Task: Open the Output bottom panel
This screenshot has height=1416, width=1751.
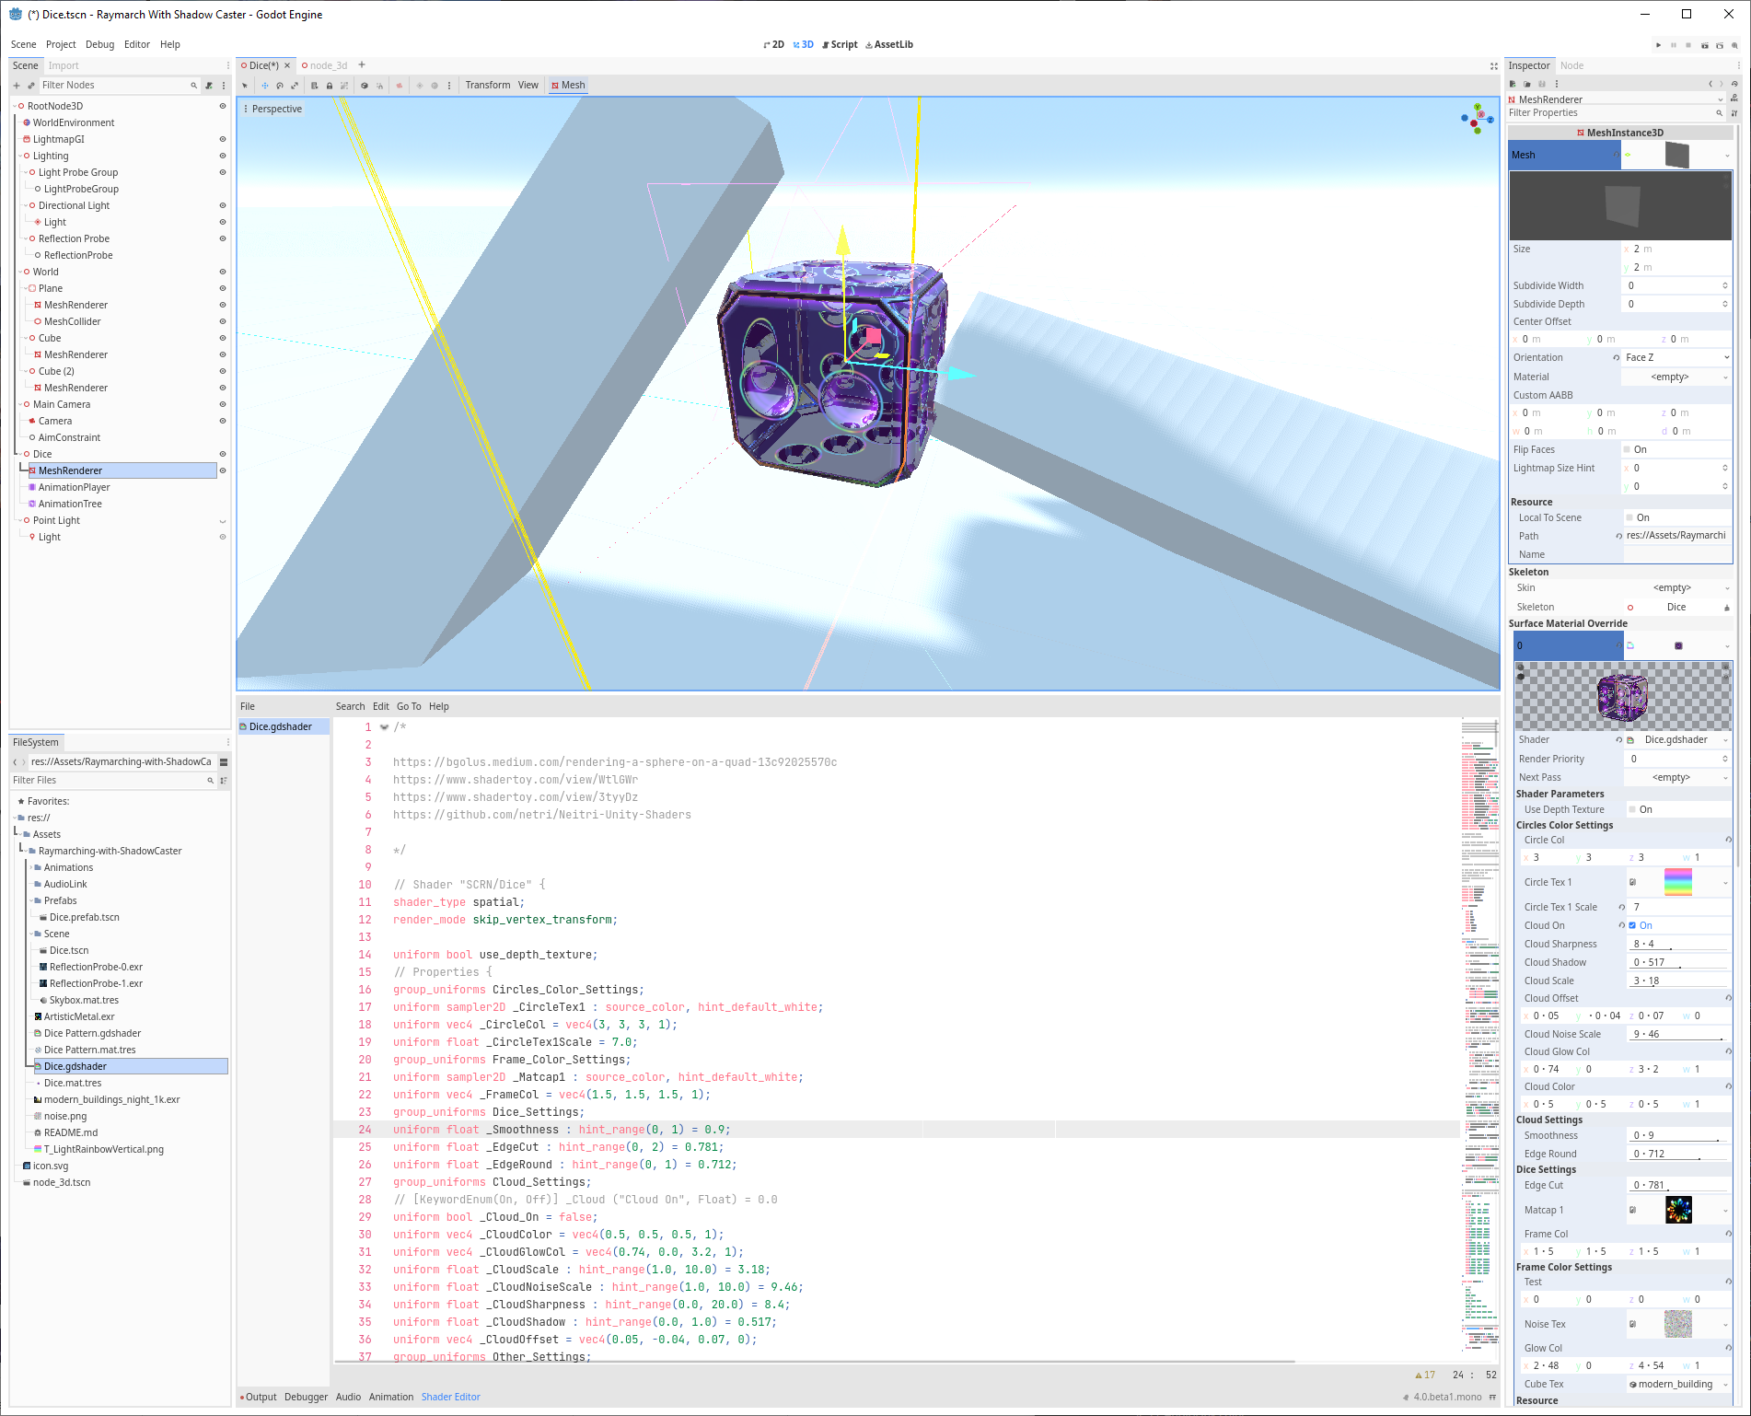Action: click(258, 1398)
